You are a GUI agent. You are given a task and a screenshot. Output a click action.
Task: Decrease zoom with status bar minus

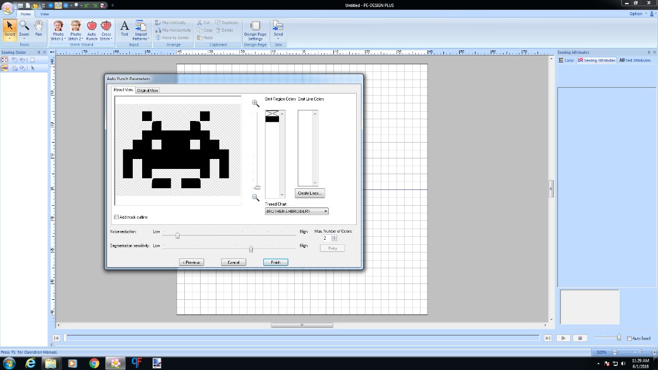coord(615,352)
